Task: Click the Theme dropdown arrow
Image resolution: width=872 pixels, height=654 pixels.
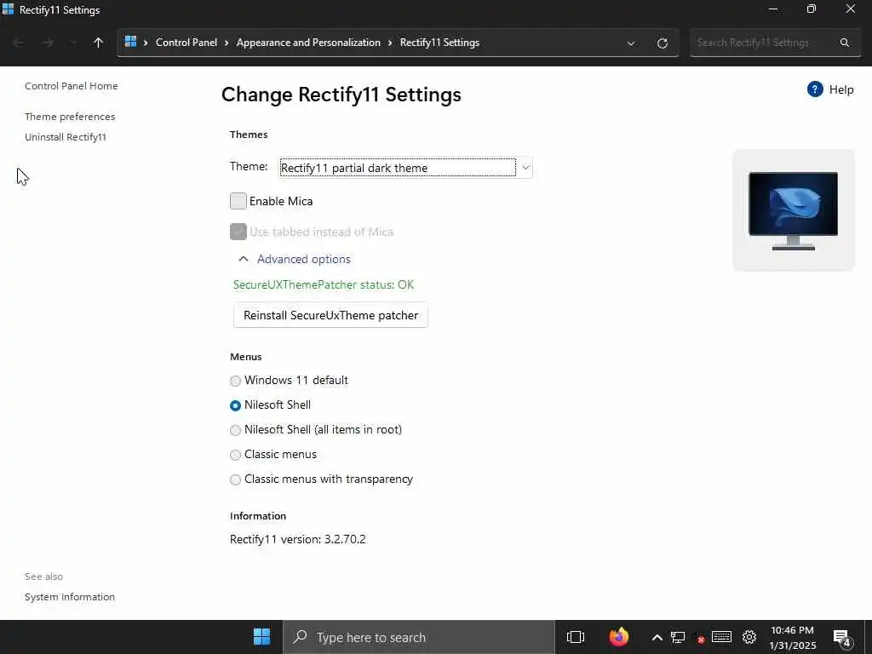Action: tap(525, 168)
